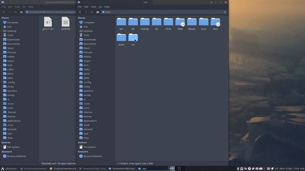Open the ArcoLinux menu on taskbar

9,169
